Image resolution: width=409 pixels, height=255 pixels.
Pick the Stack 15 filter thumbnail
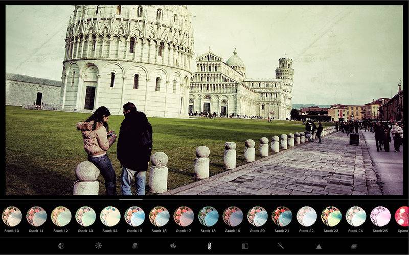(134, 216)
